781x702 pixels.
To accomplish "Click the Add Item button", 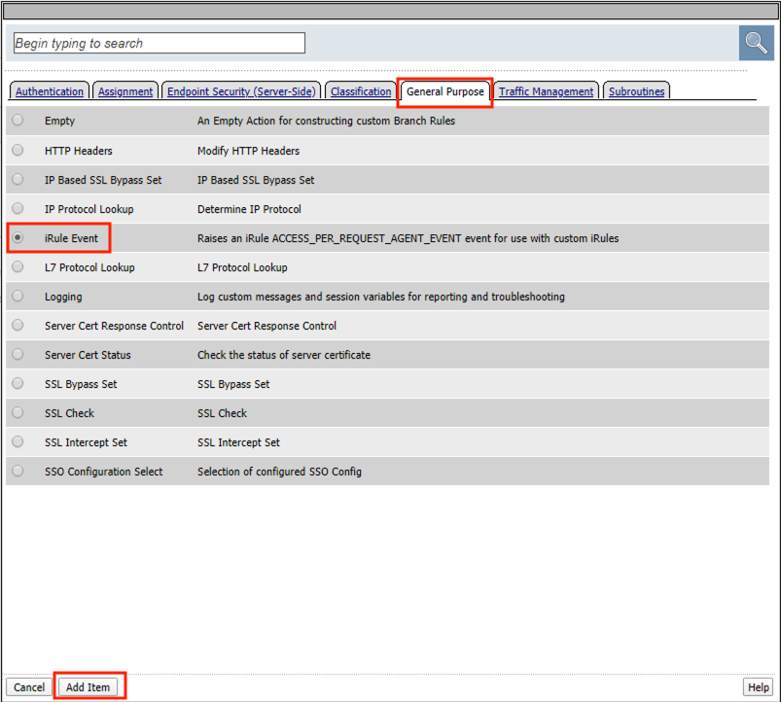I will pos(89,687).
